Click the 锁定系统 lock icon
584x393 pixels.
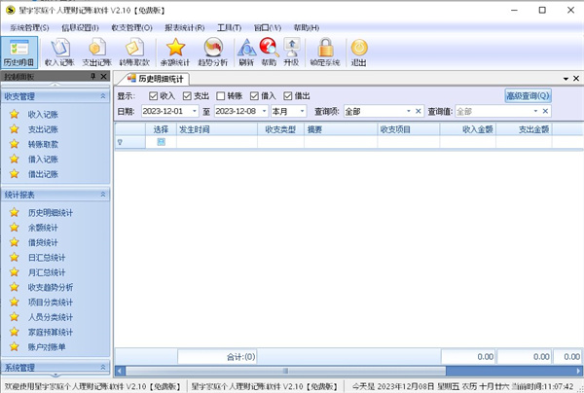pos(326,52)
